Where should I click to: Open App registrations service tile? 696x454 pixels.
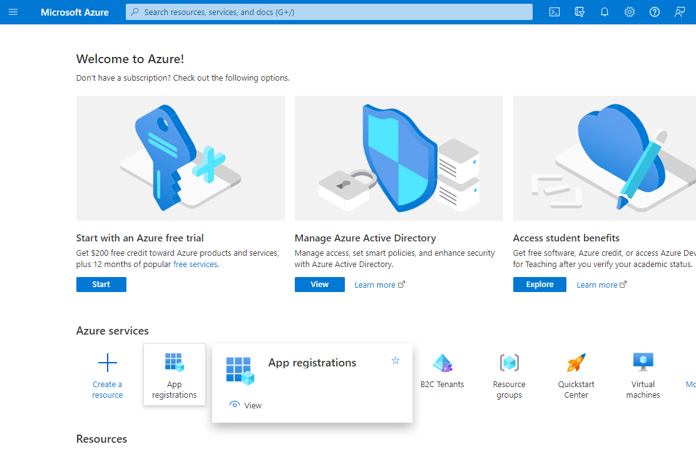point(174,374)
